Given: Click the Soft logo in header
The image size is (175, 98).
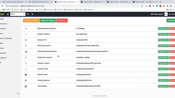Looking at the screenshot, I should 2,14.
